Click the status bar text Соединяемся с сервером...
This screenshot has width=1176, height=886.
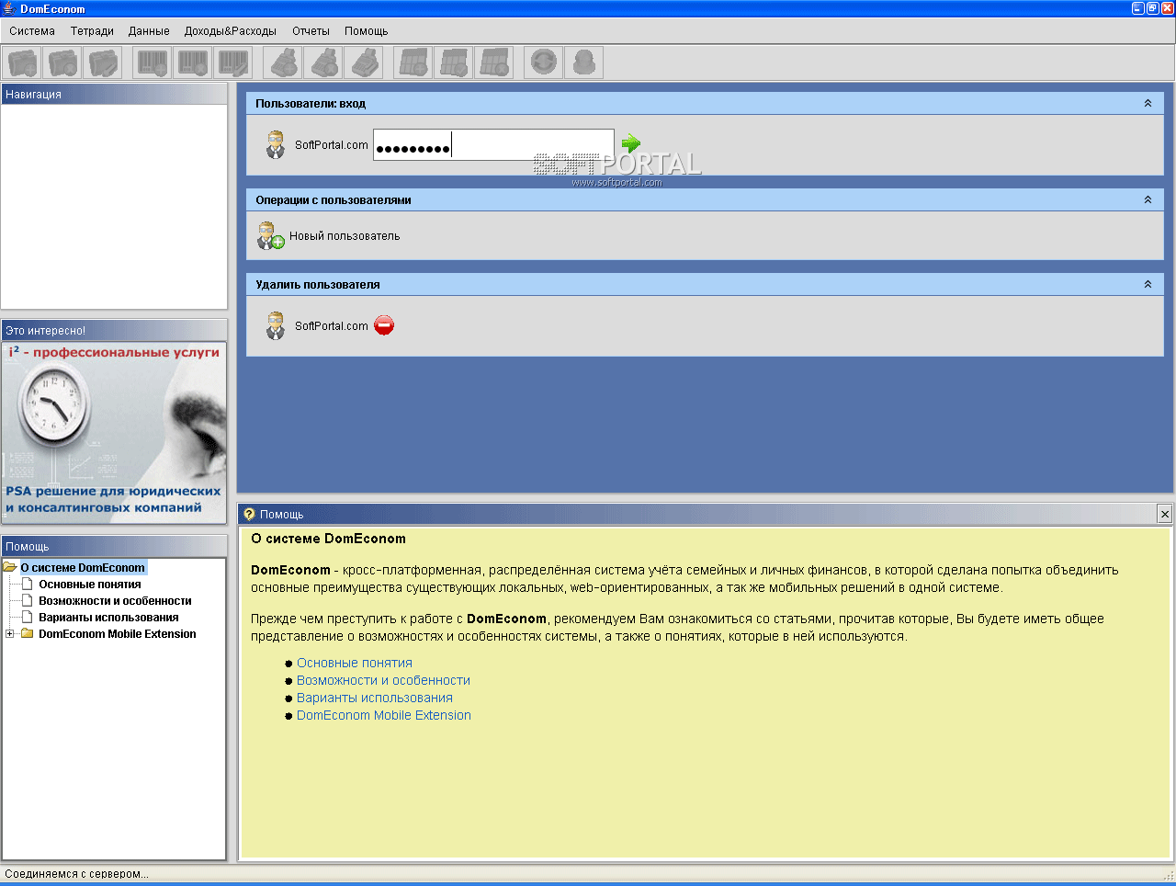(76, 874)
